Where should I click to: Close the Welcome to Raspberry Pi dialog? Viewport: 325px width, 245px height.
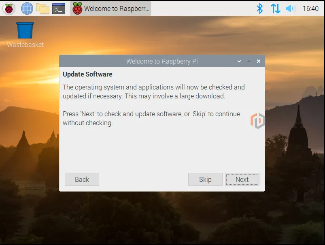259,61
